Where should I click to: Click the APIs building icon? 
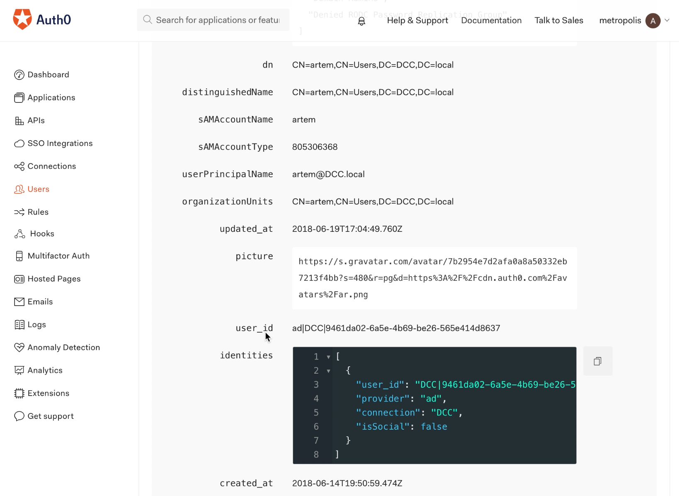pos(19,121)
